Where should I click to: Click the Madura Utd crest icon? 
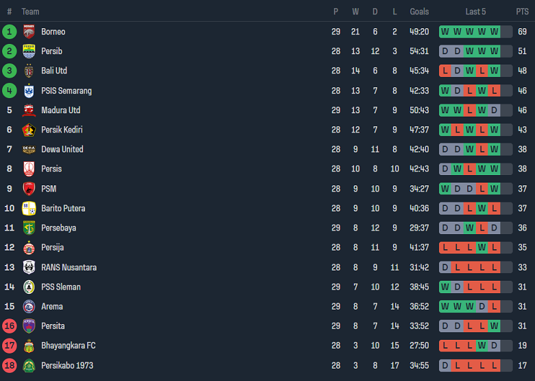coord(29,111)
